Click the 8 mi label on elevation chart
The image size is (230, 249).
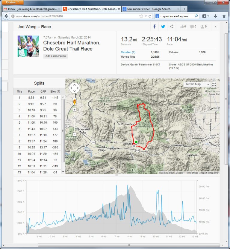tap(130, 237)
